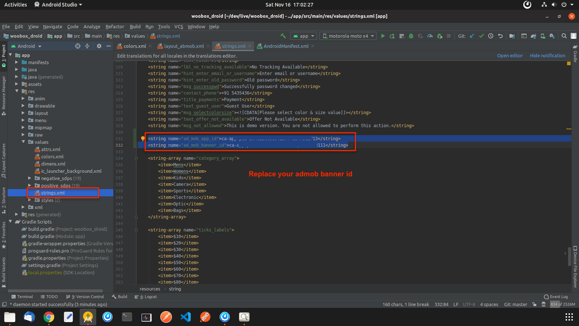
Task: Collapse the res folder in project tree
Action: tap(17, 91)
